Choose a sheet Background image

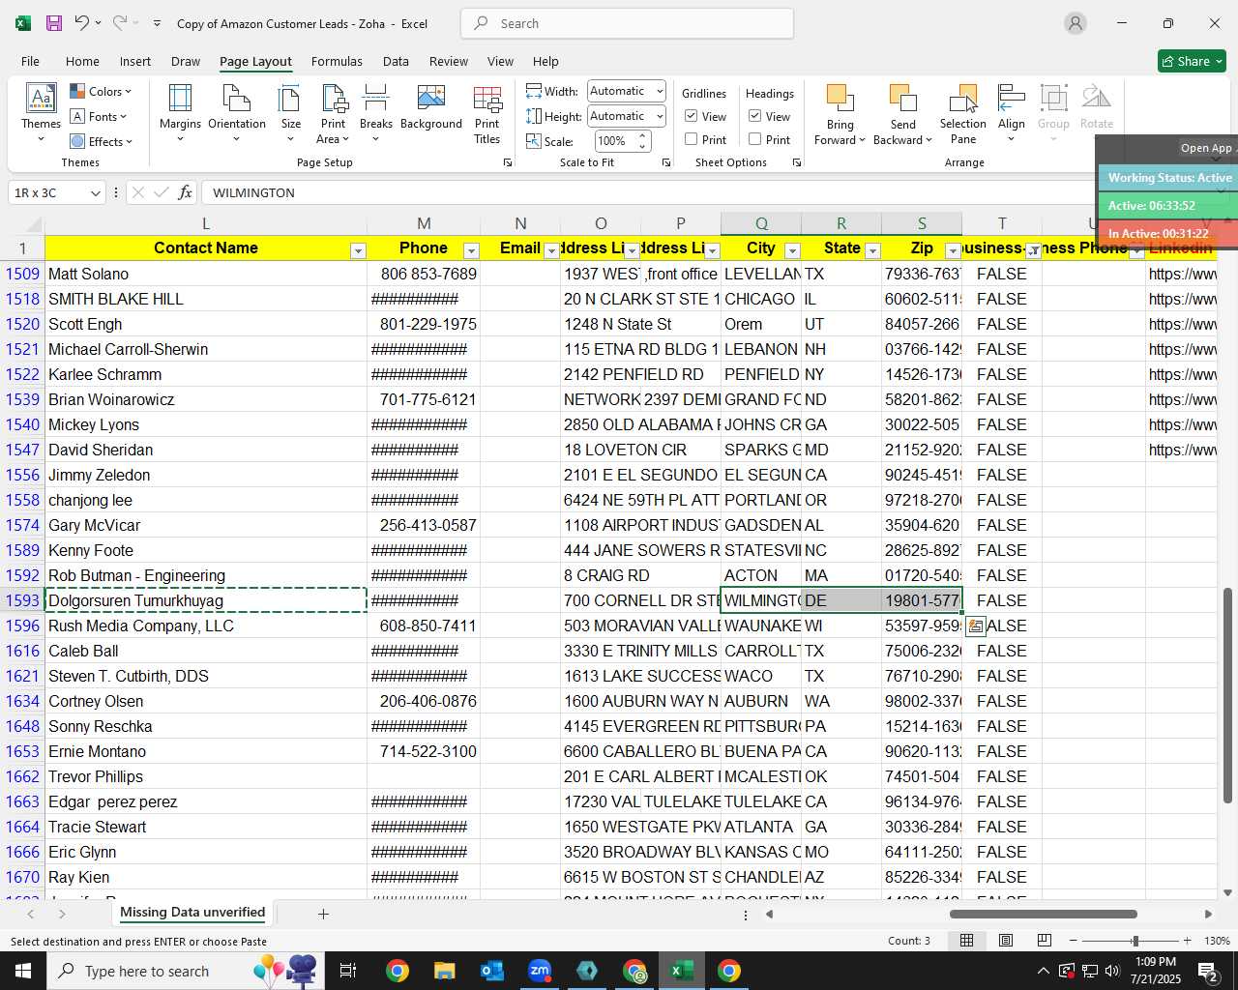point(431,108)
